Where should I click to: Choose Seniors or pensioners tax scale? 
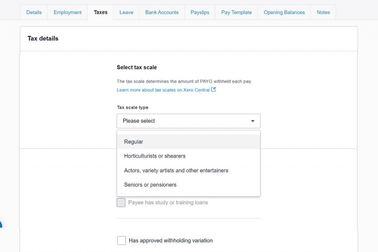pos(150,184)
